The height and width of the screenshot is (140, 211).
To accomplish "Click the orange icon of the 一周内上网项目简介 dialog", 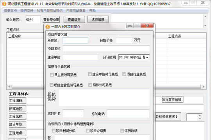I will click(x=48, y=27).
